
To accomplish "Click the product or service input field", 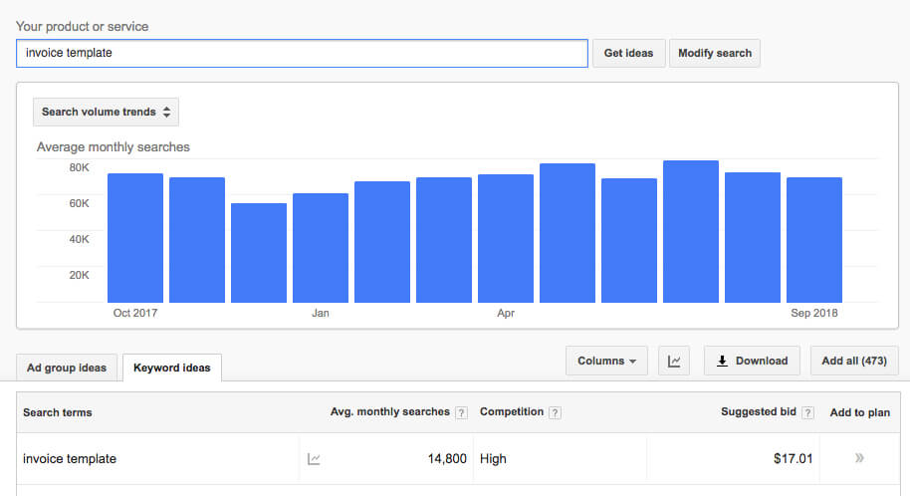I will 302,53.
